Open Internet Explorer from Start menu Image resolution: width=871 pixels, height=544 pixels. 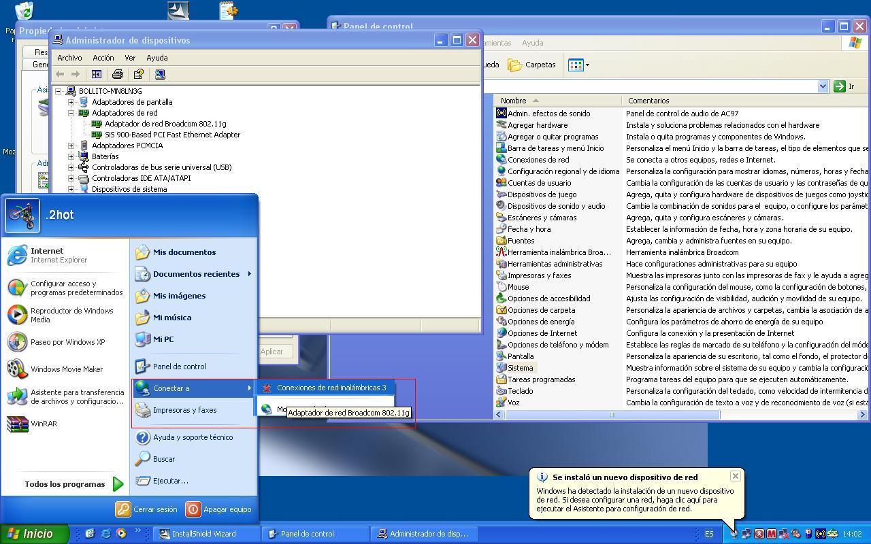click(65, 255)
